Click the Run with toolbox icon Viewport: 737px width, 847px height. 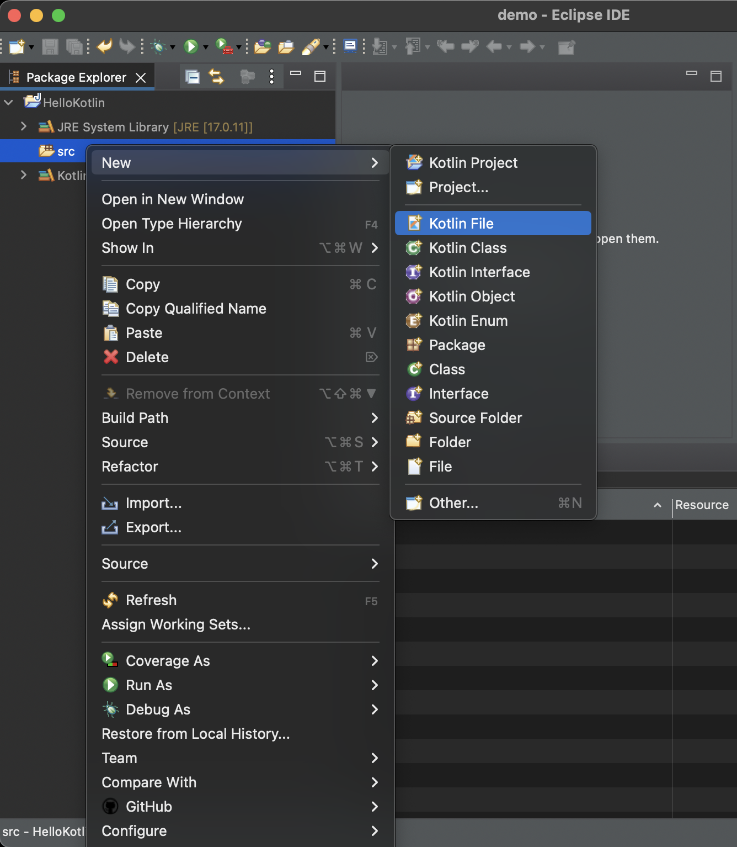tap(224, 46)
